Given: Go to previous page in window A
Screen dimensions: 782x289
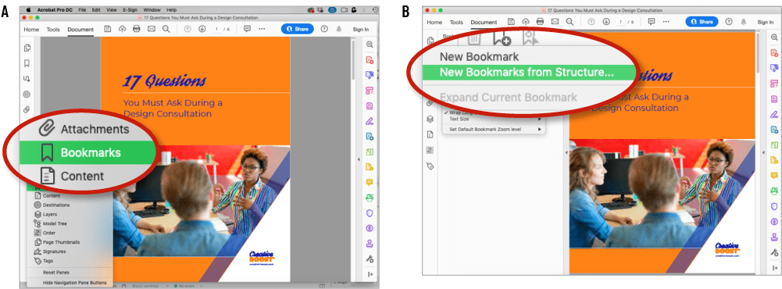Looking at the screenshot, I should [x=187, y=29].
